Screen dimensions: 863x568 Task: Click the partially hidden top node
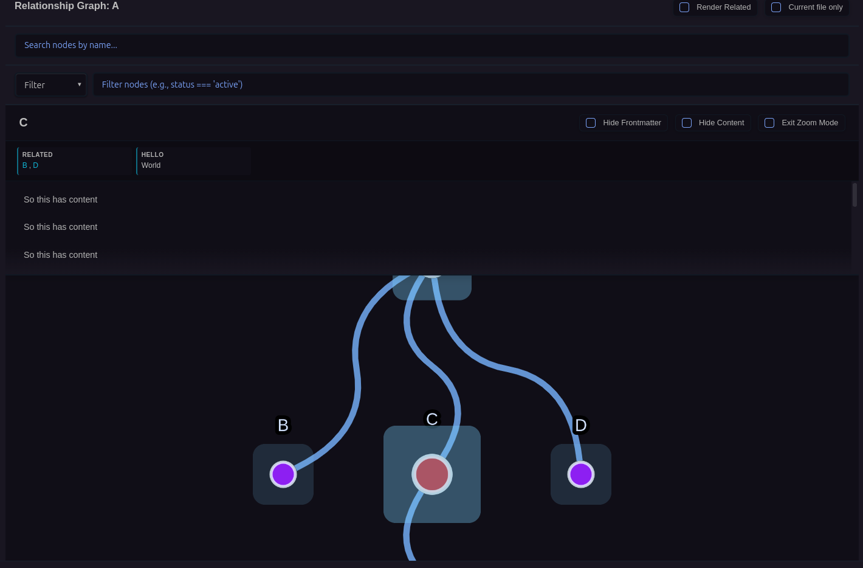coord(432,286)
